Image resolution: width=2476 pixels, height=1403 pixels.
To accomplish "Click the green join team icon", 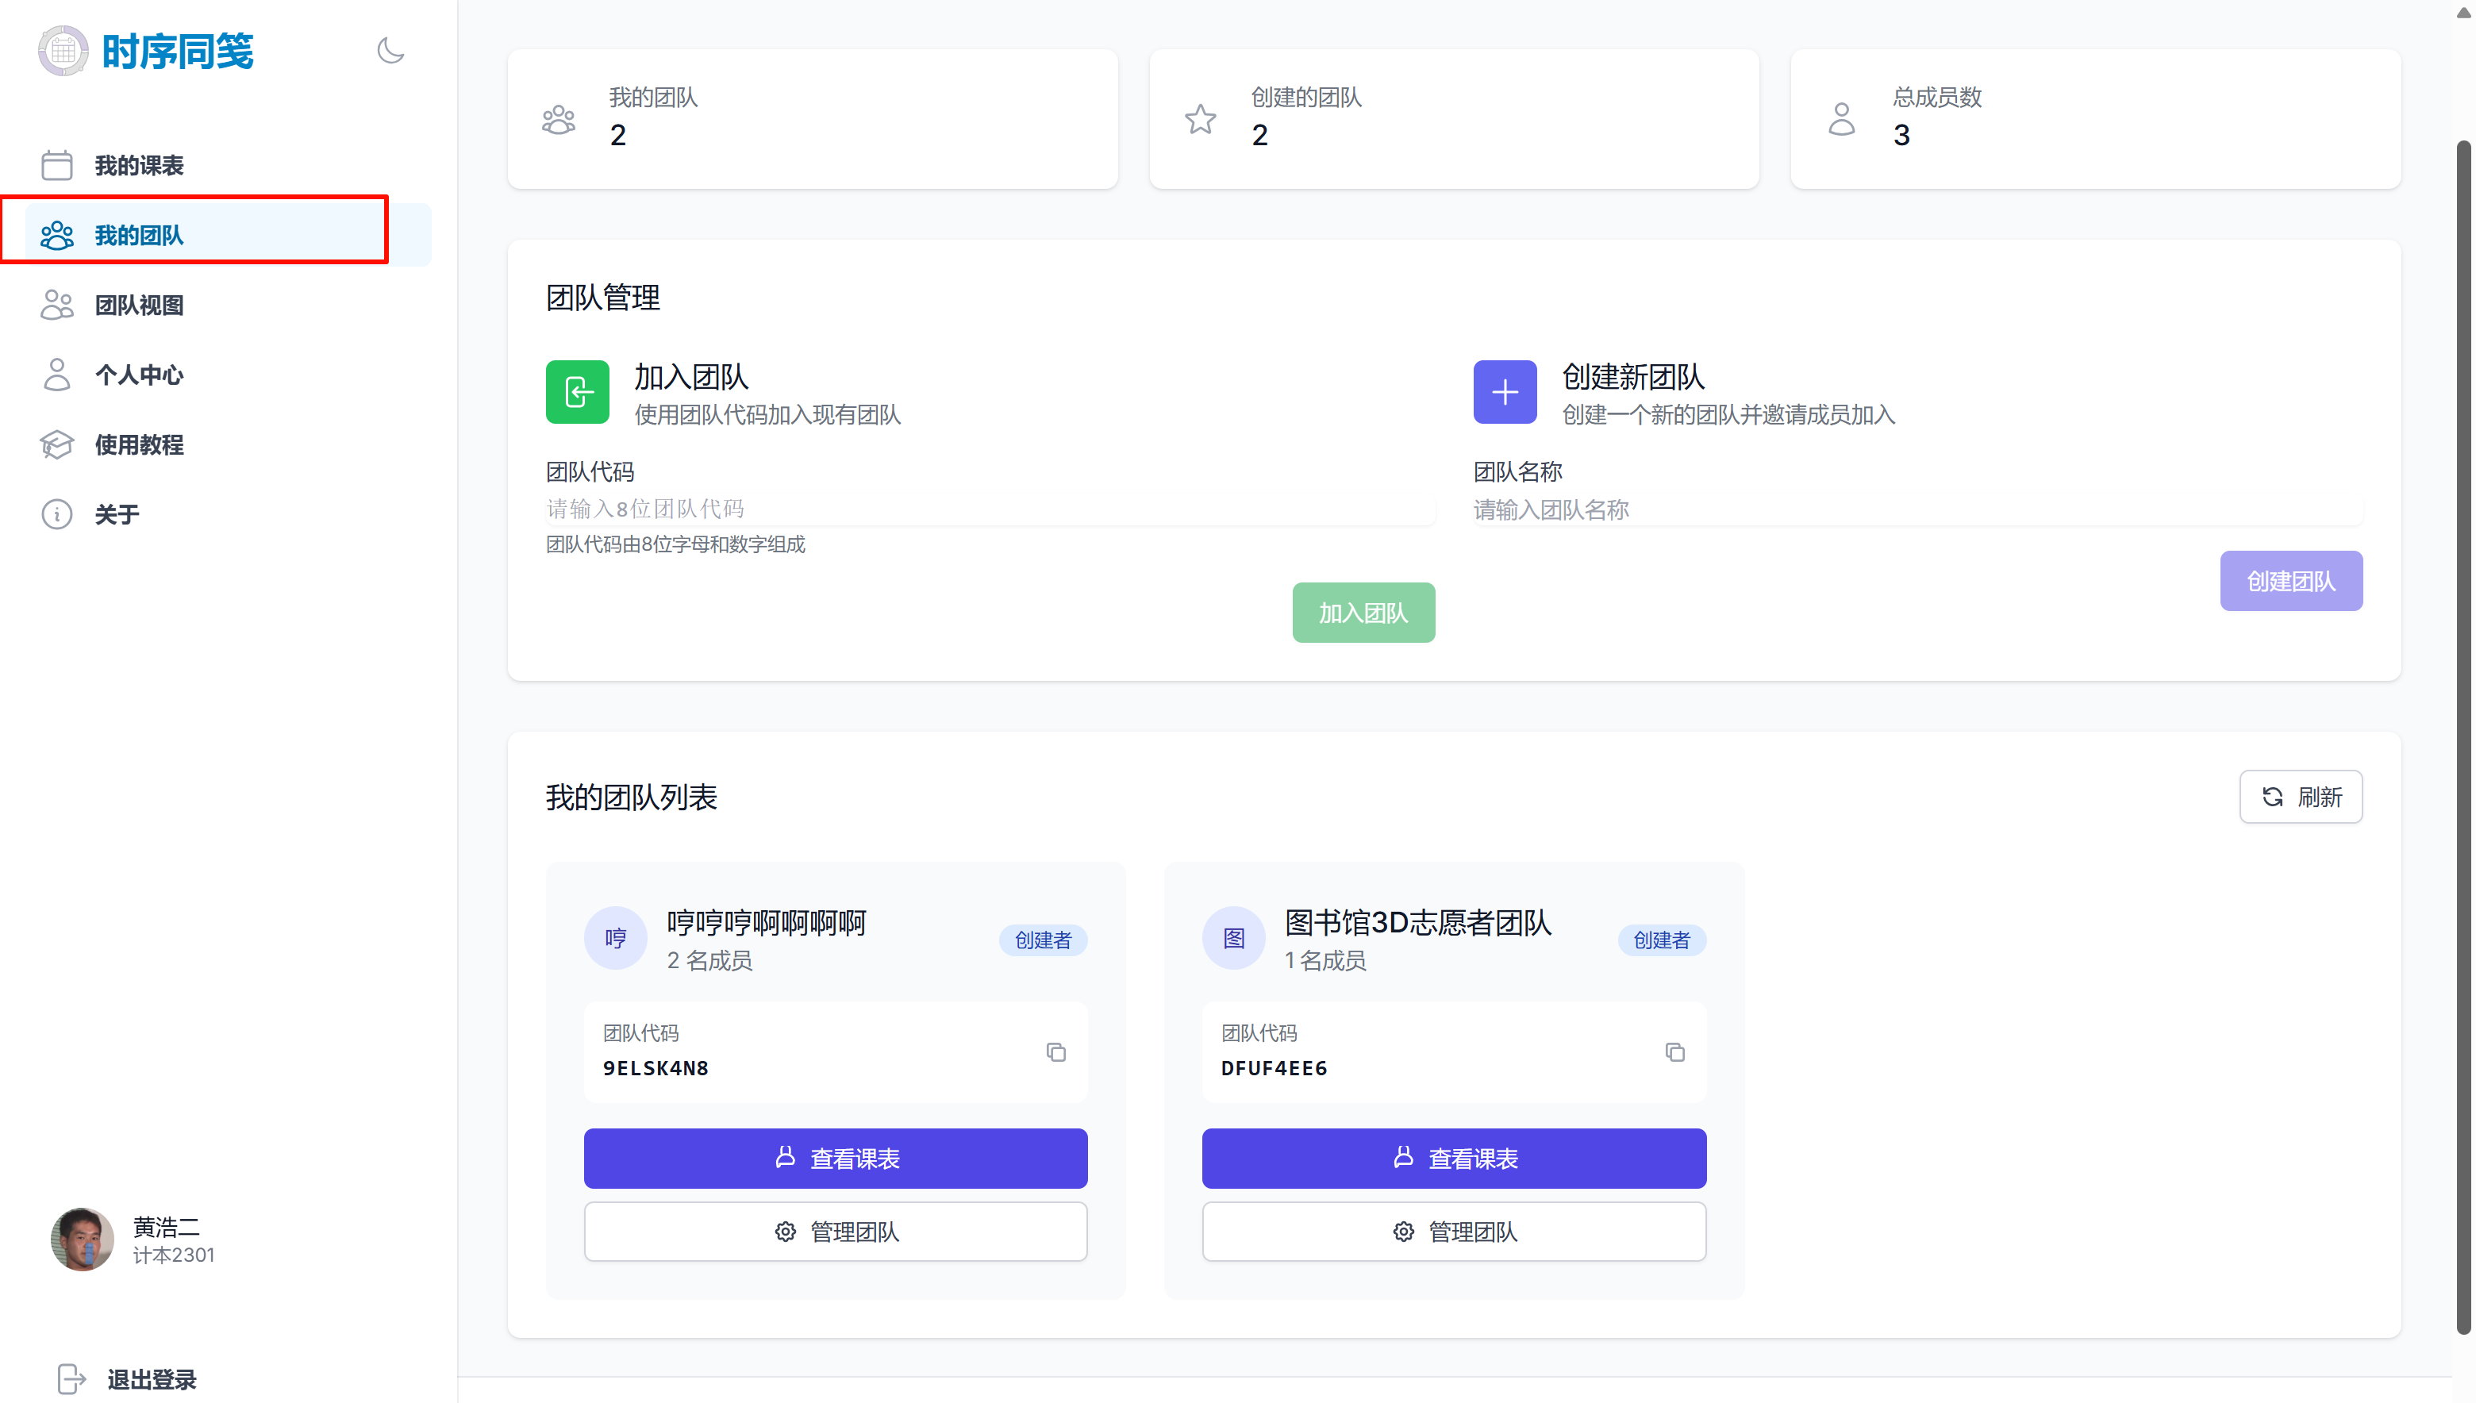I will (577, 392).
